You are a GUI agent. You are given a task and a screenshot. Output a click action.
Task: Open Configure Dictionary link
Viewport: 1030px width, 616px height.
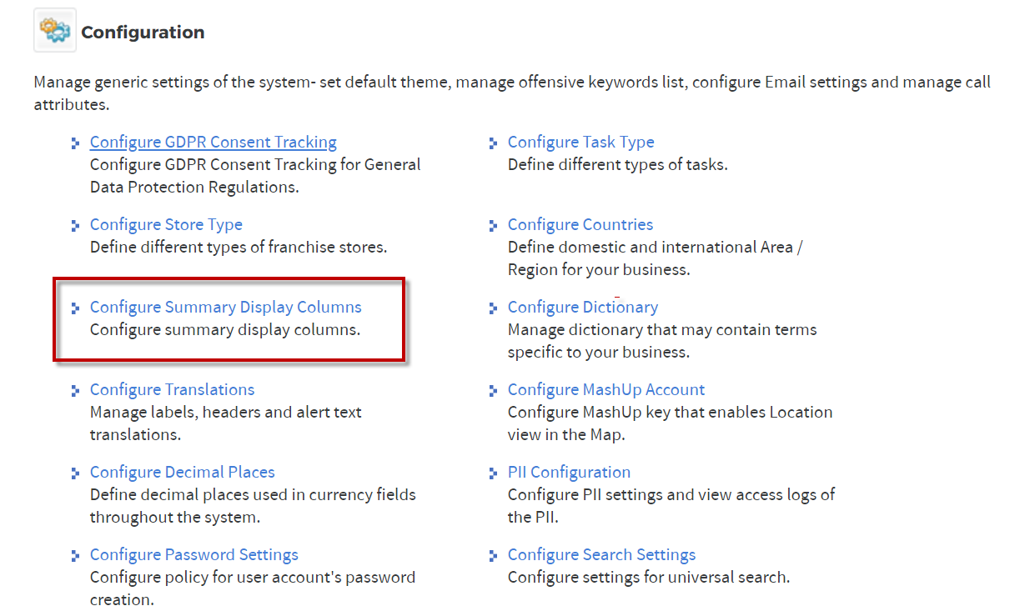pos(583,307)
